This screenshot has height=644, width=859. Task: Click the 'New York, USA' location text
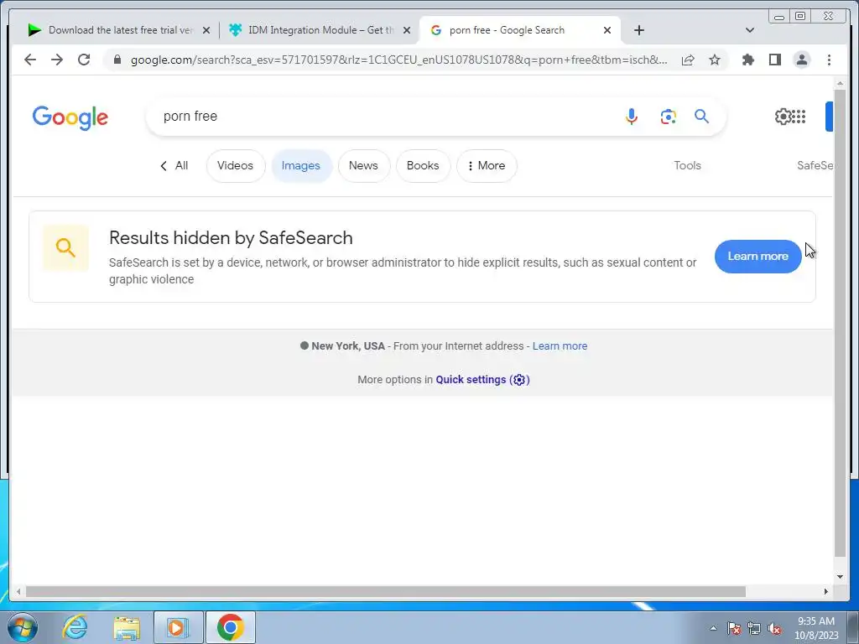[x=348, y=346]
